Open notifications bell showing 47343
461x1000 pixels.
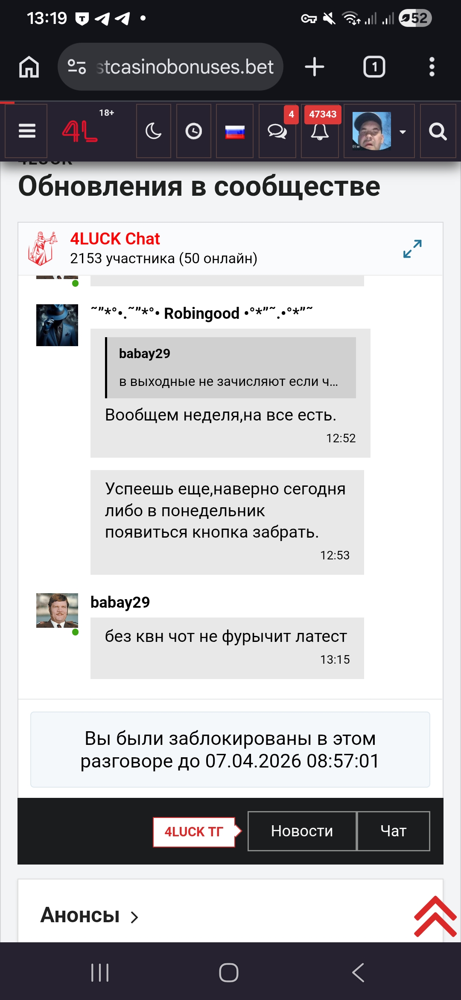pyautogui.click(x=320, y=131)
